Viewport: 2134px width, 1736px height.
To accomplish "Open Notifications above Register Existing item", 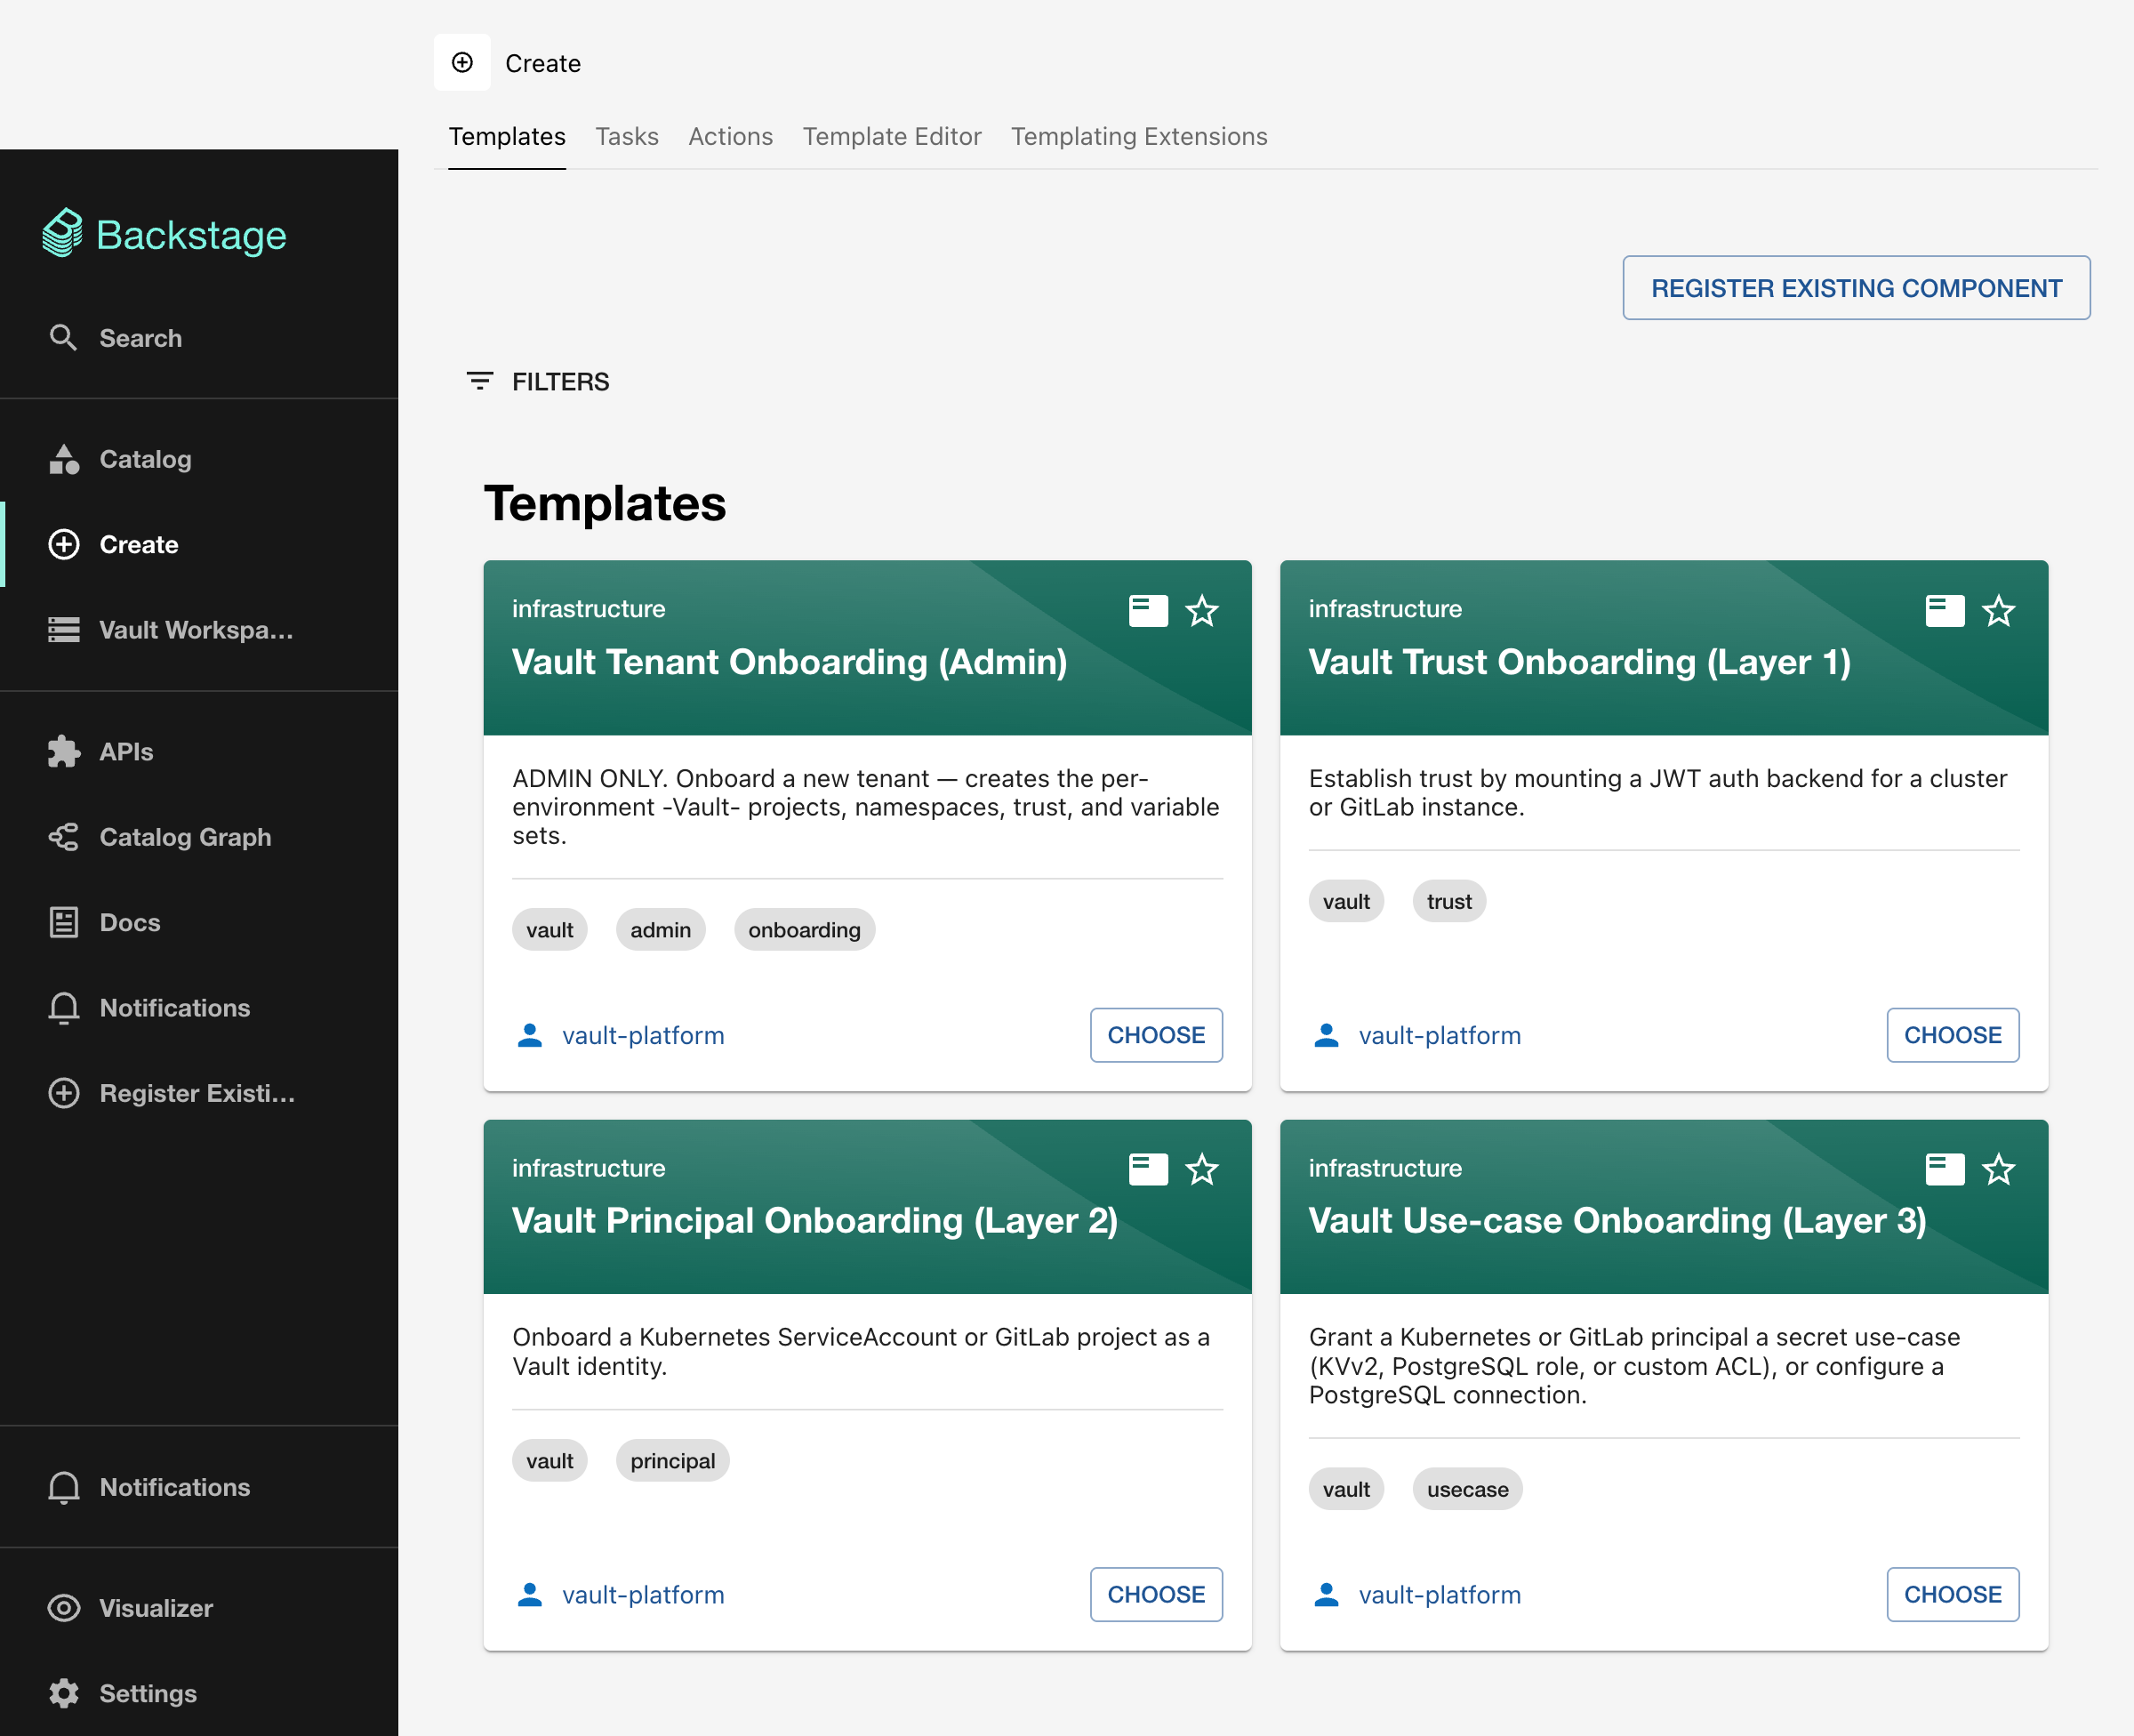I will 199,1008.
